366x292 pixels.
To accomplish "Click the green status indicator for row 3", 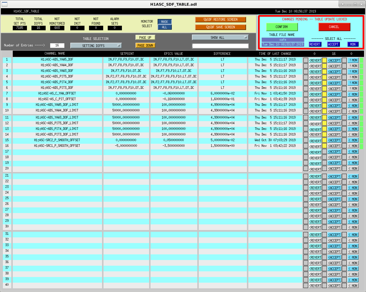I will (361, 72).
